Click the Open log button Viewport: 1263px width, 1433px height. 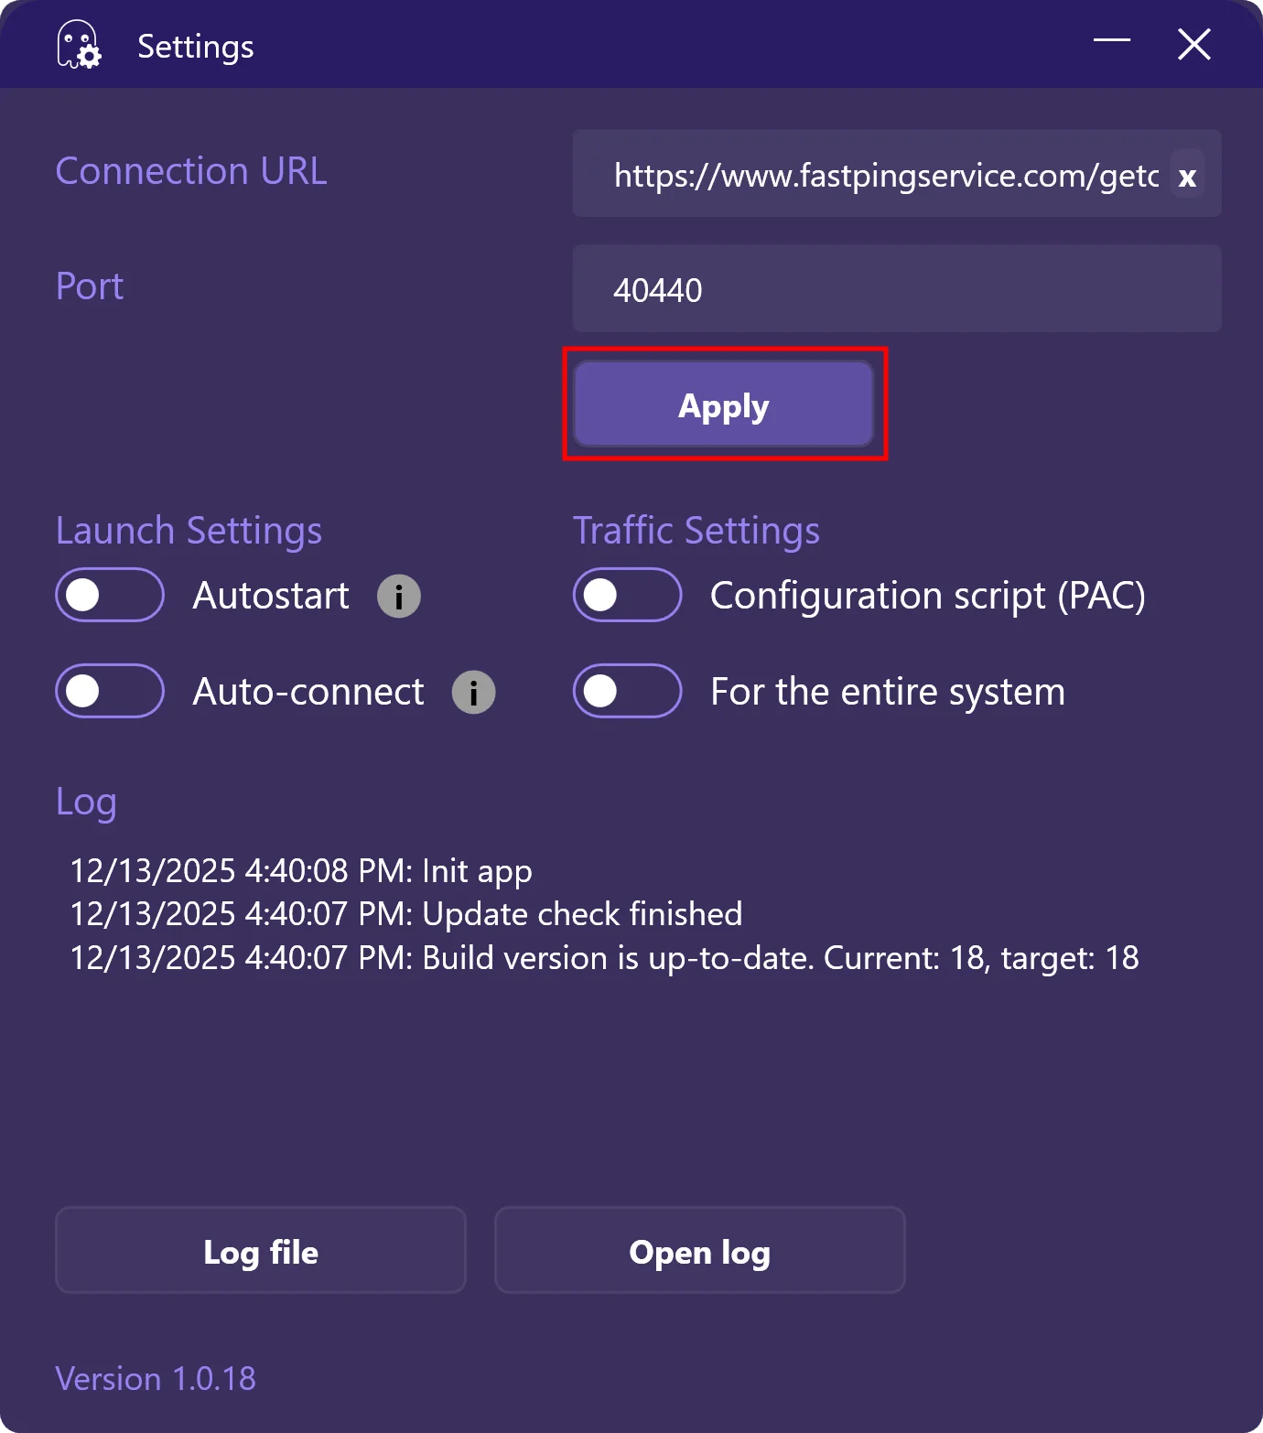[699, 1250]
